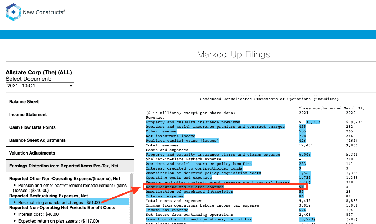376x224 pixels.
Task: Click Restructuring and related charges in the filing
Action: 185,187
